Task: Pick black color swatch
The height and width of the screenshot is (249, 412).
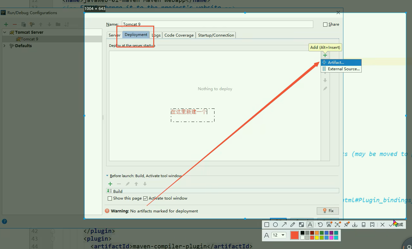Action: click(x=302, y=233)
